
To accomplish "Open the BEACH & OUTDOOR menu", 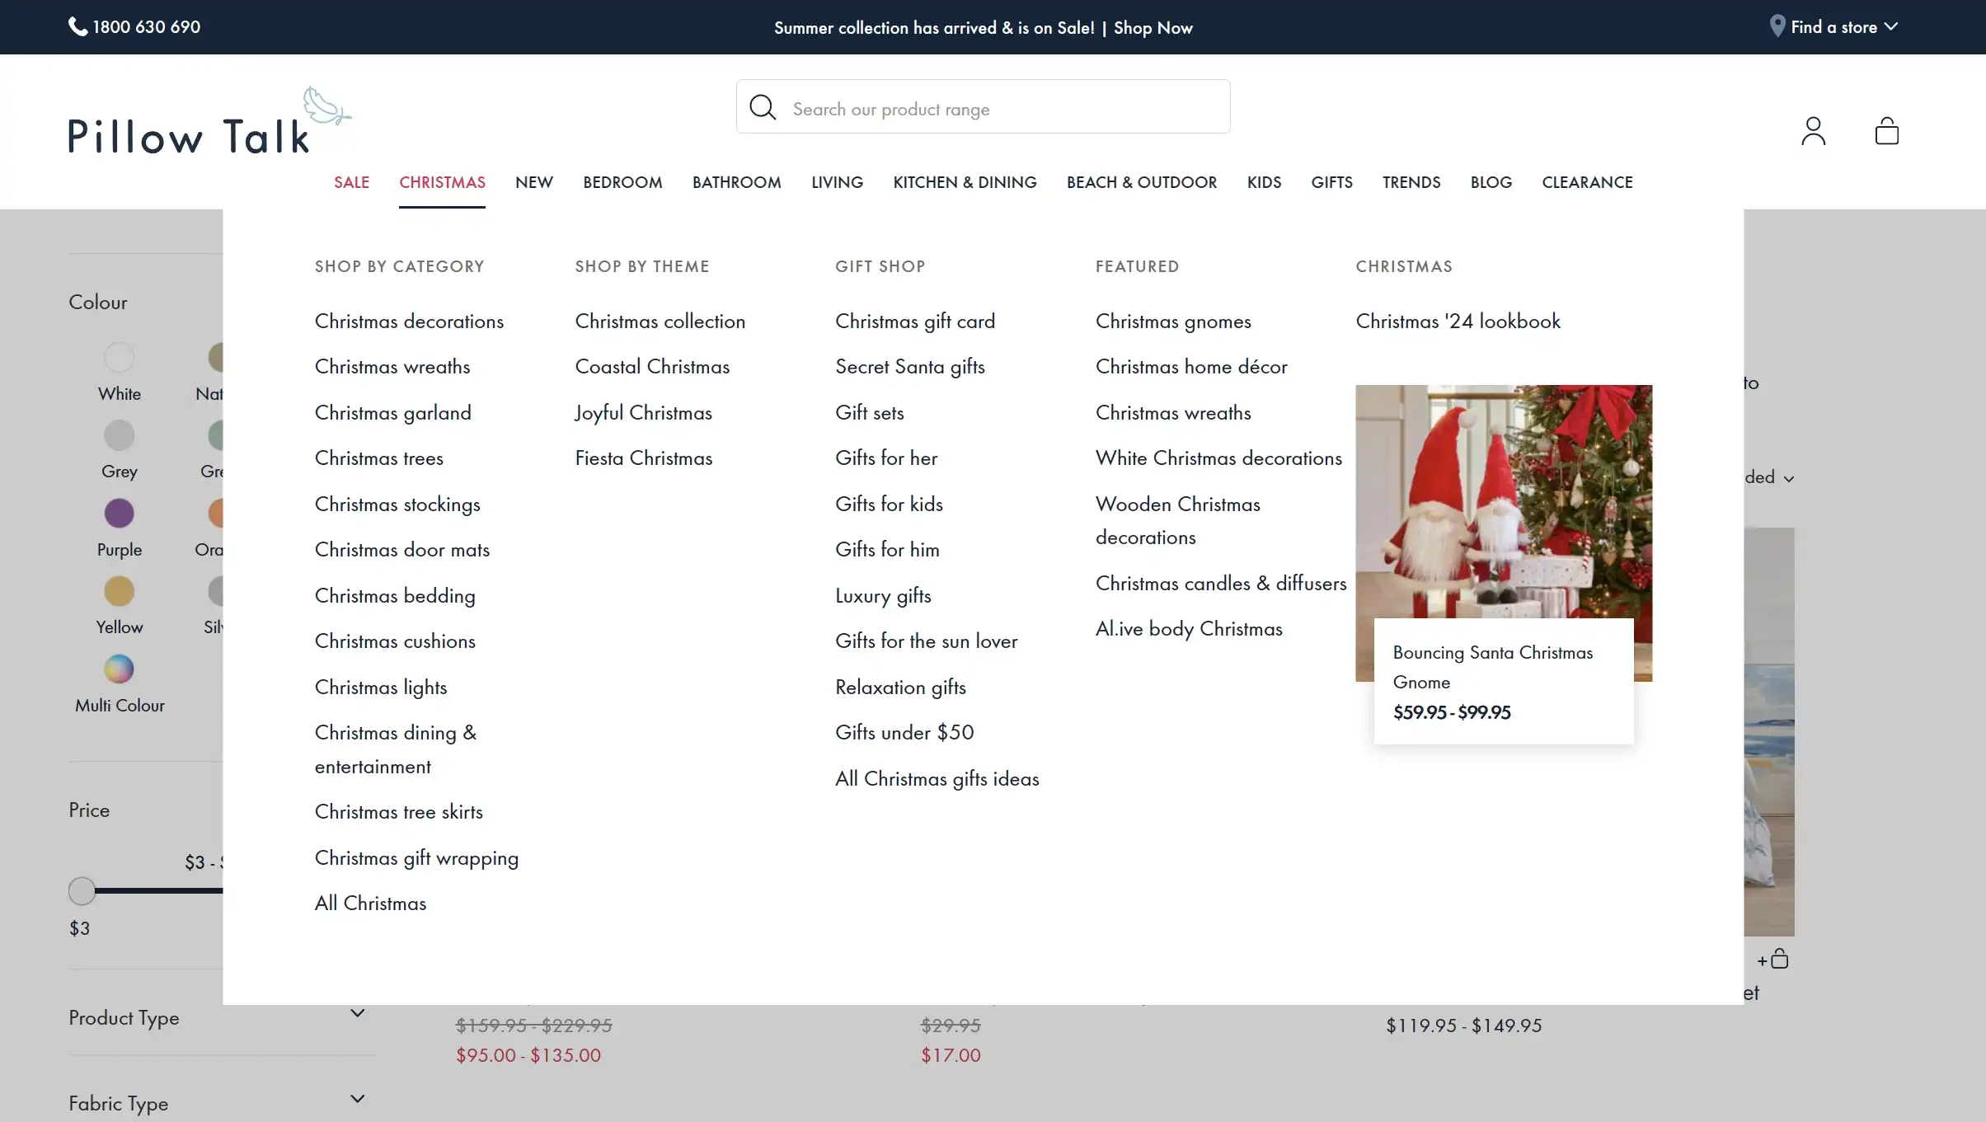I will click(x=1142, y=182).
